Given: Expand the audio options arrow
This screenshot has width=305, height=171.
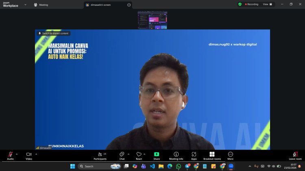Looking at the screenshot, I should pos(17,154).
